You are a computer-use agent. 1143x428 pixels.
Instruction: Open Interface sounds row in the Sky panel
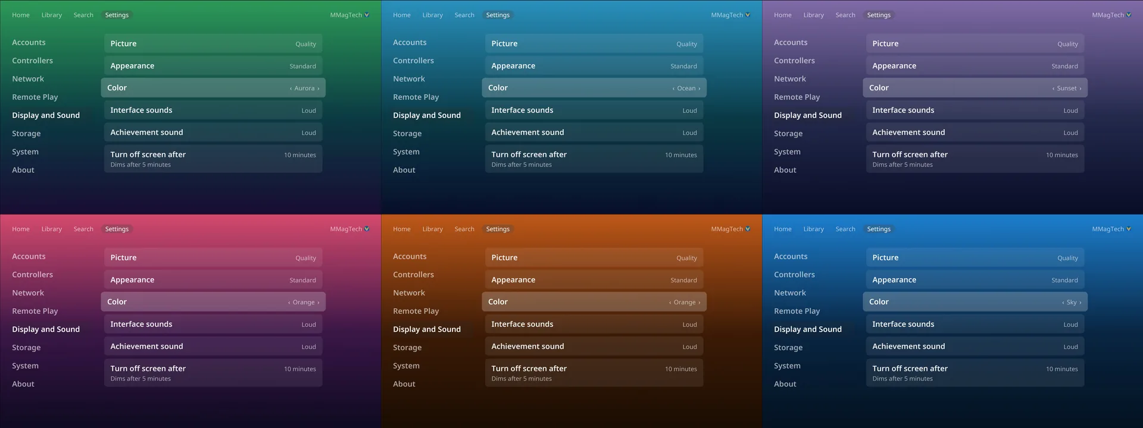pos(975,324)
